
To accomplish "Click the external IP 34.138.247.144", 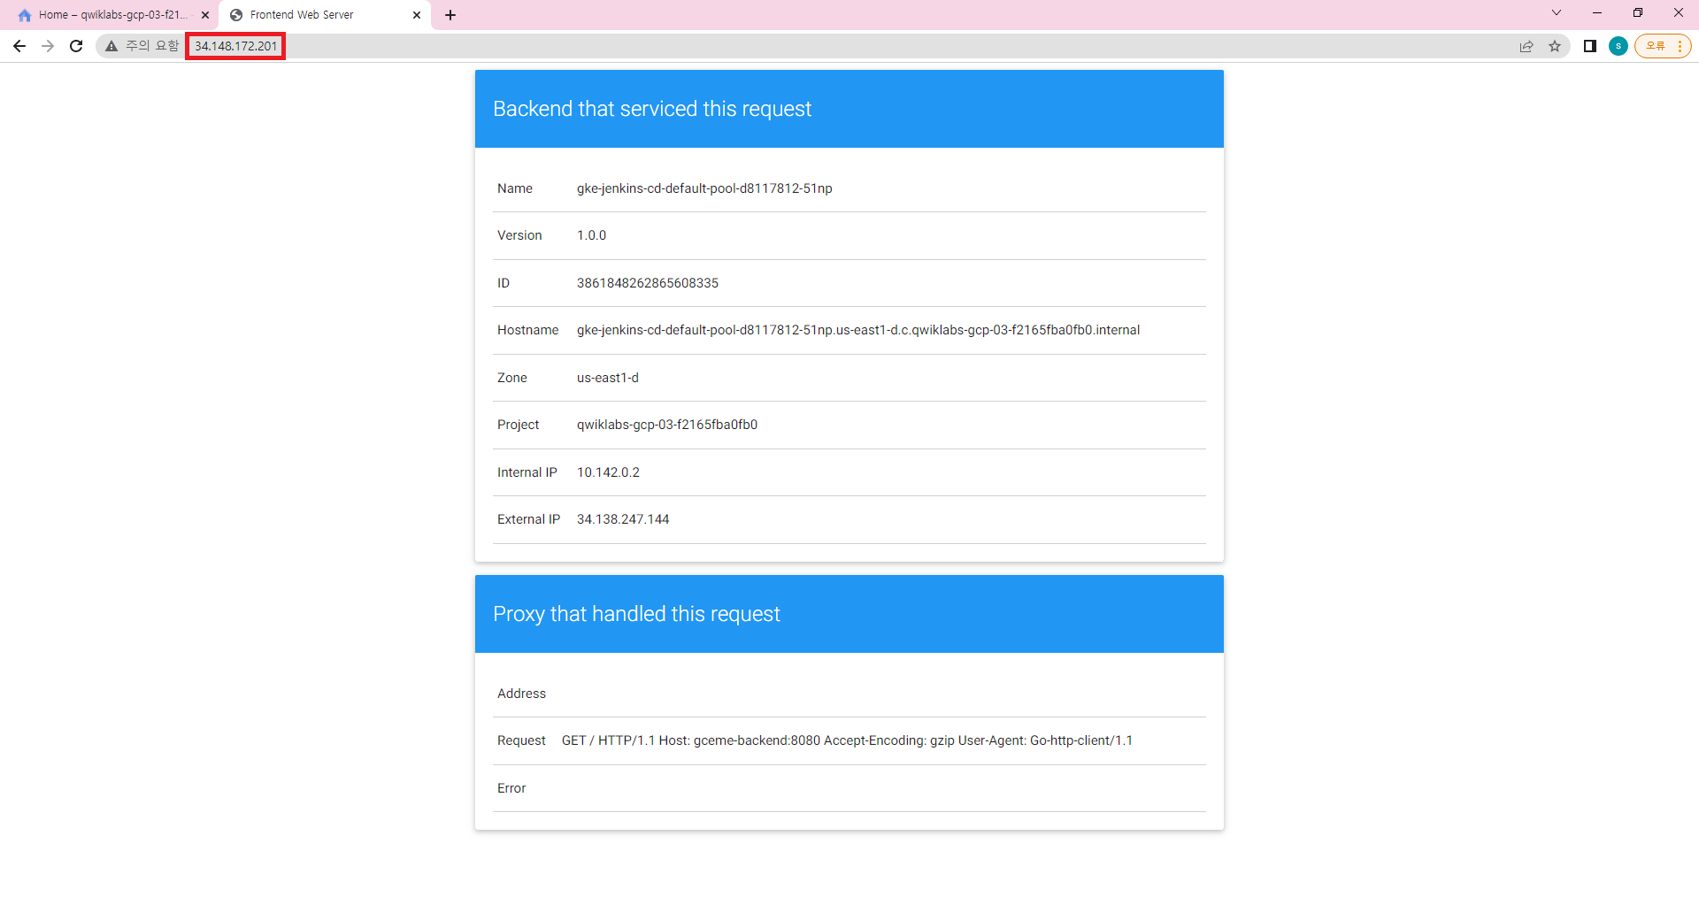I will point(623,519).
